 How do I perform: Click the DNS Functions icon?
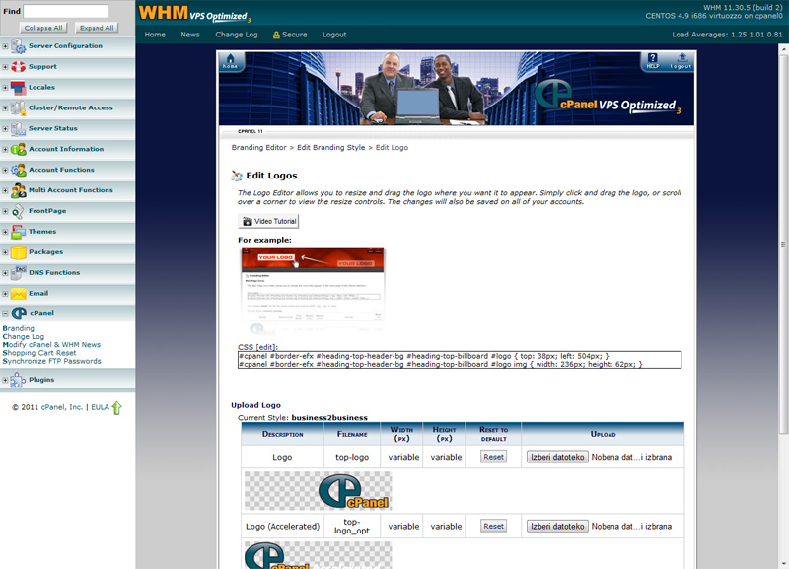18,273
